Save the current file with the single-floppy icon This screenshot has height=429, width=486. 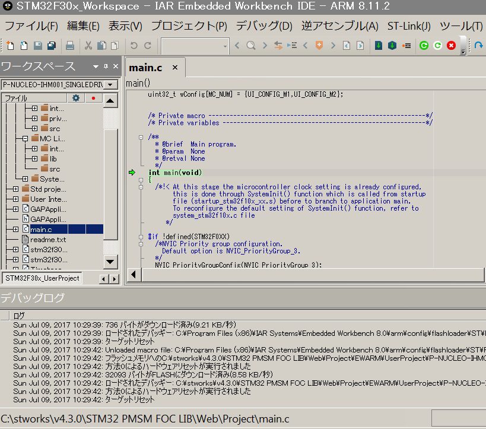click(x=38, y=46)
